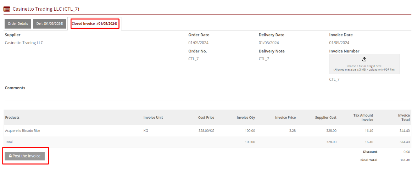Image resolution: width=418 pixels, height=173 pixels.
Task: Click the lock icon on Post the Invoice
Action: tap(10, 156)
